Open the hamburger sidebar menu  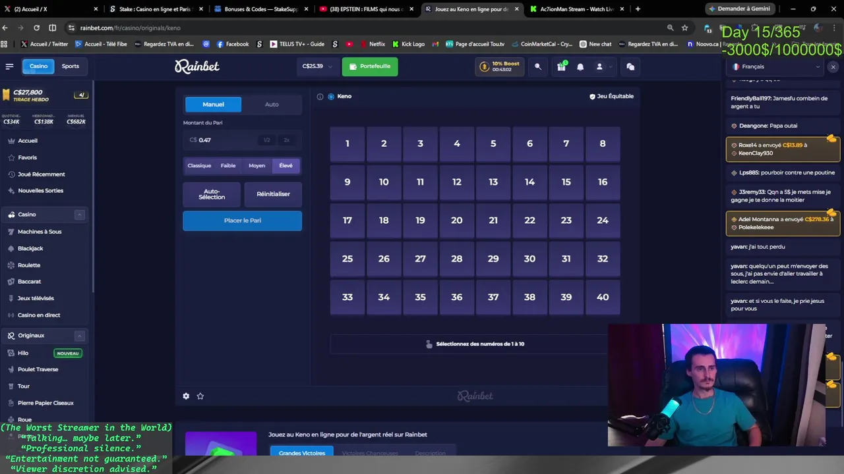[9, 66]
